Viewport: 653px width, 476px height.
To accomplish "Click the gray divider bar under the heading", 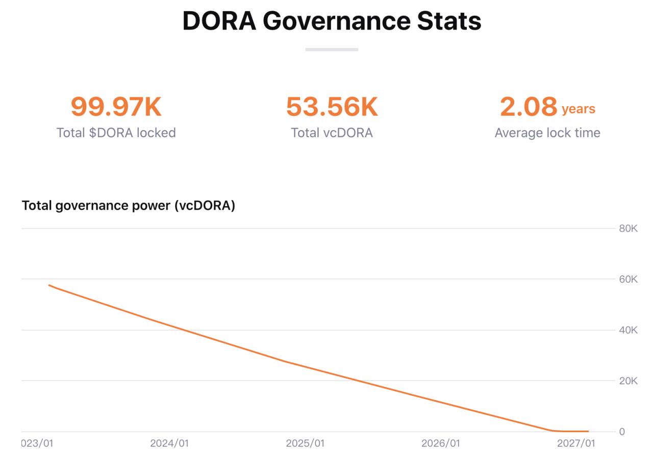I will pyautogui.click(x=332, y=49).
